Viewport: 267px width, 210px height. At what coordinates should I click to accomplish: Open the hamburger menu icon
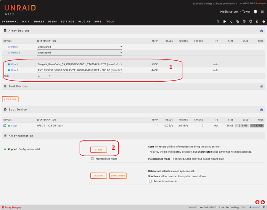(x=262, y=11)
